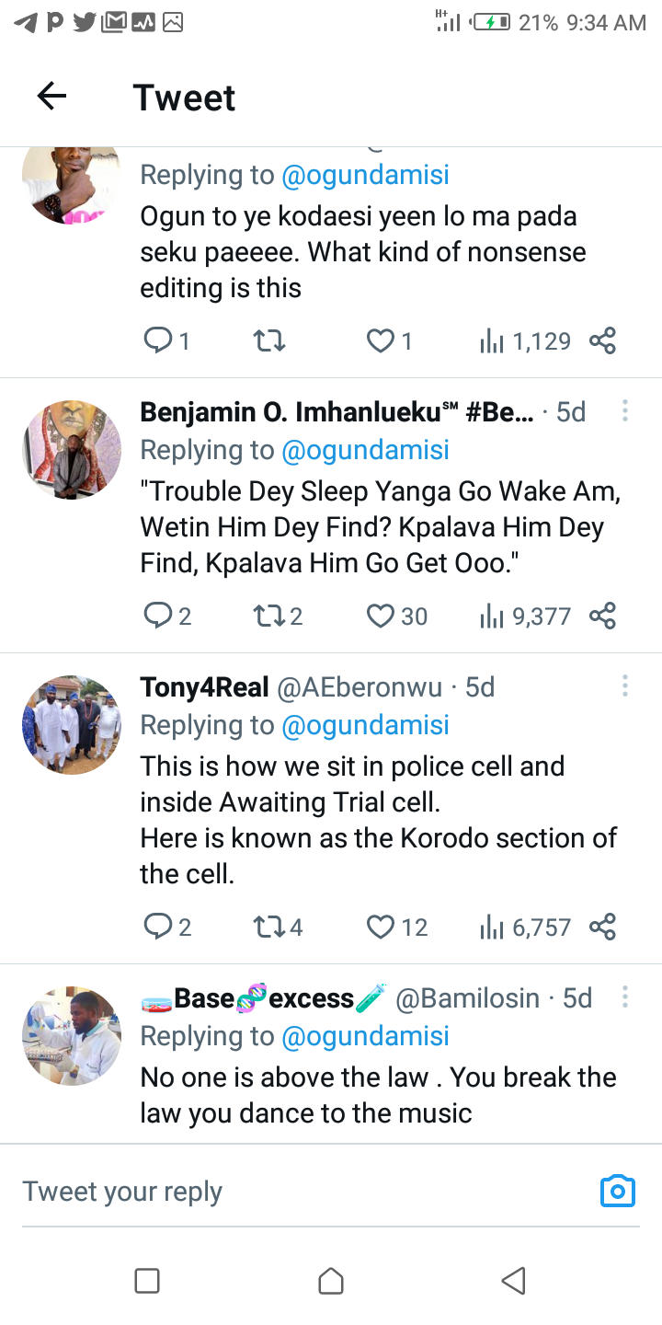Tap the back arrow on the Tweet screen
The height and width of the screenshot is (1325, 662).
coord(51,95)
